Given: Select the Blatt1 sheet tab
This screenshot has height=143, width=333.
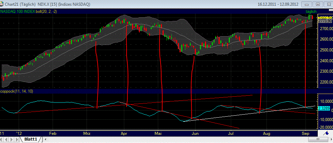Looking at the screenshot, I should (x=31, y=139).
